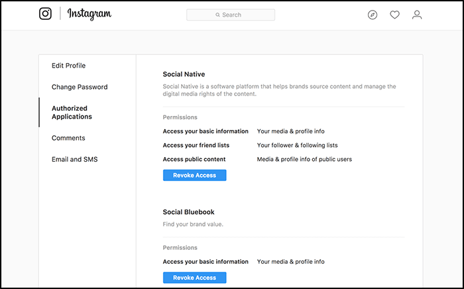Click Social Bluebook's Permissions label
The height and width of the screenshot is (289, 464).
pos(180,248)
